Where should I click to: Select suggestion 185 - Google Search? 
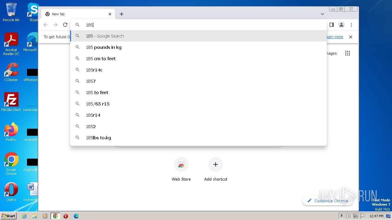(198, 36)
